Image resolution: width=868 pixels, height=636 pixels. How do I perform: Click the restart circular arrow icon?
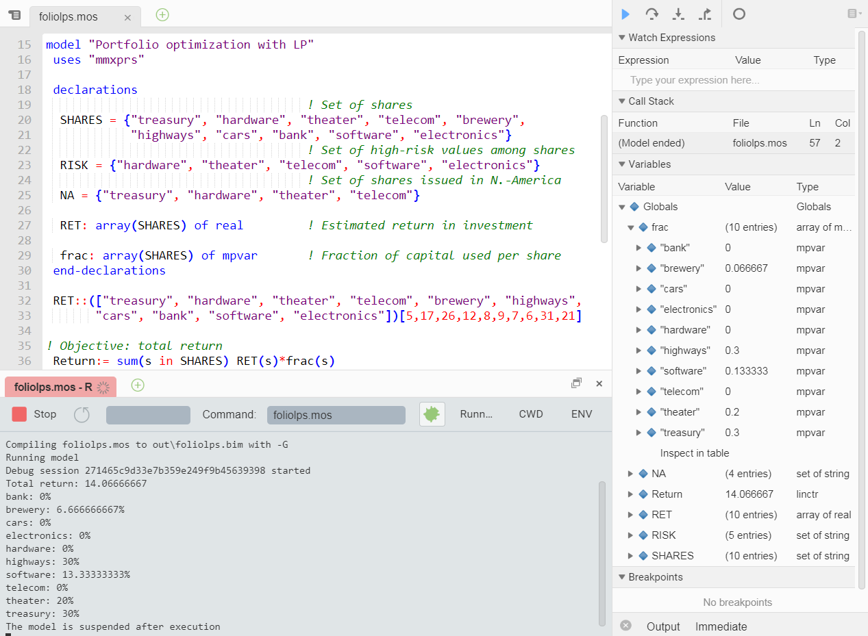82,414
